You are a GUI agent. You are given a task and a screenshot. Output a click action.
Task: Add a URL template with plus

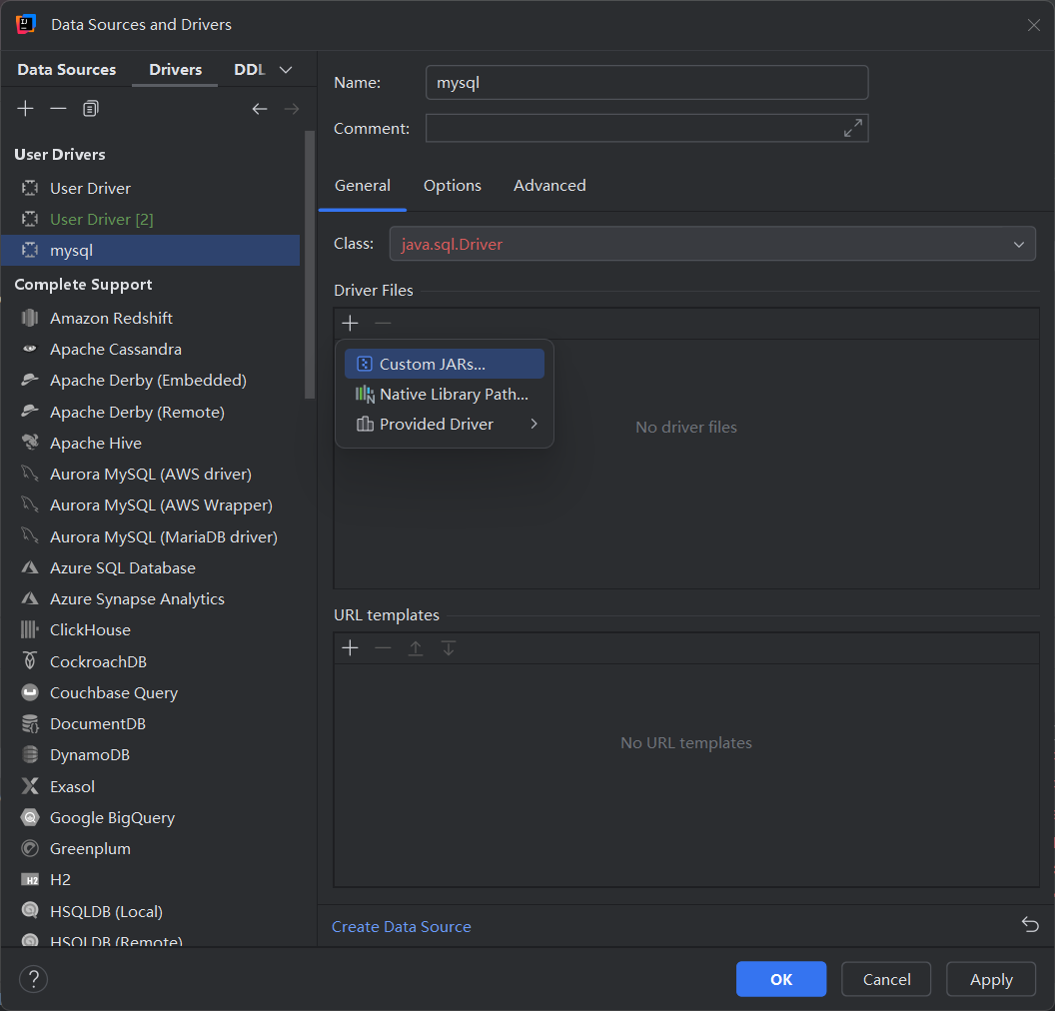(x=350, y=648)
